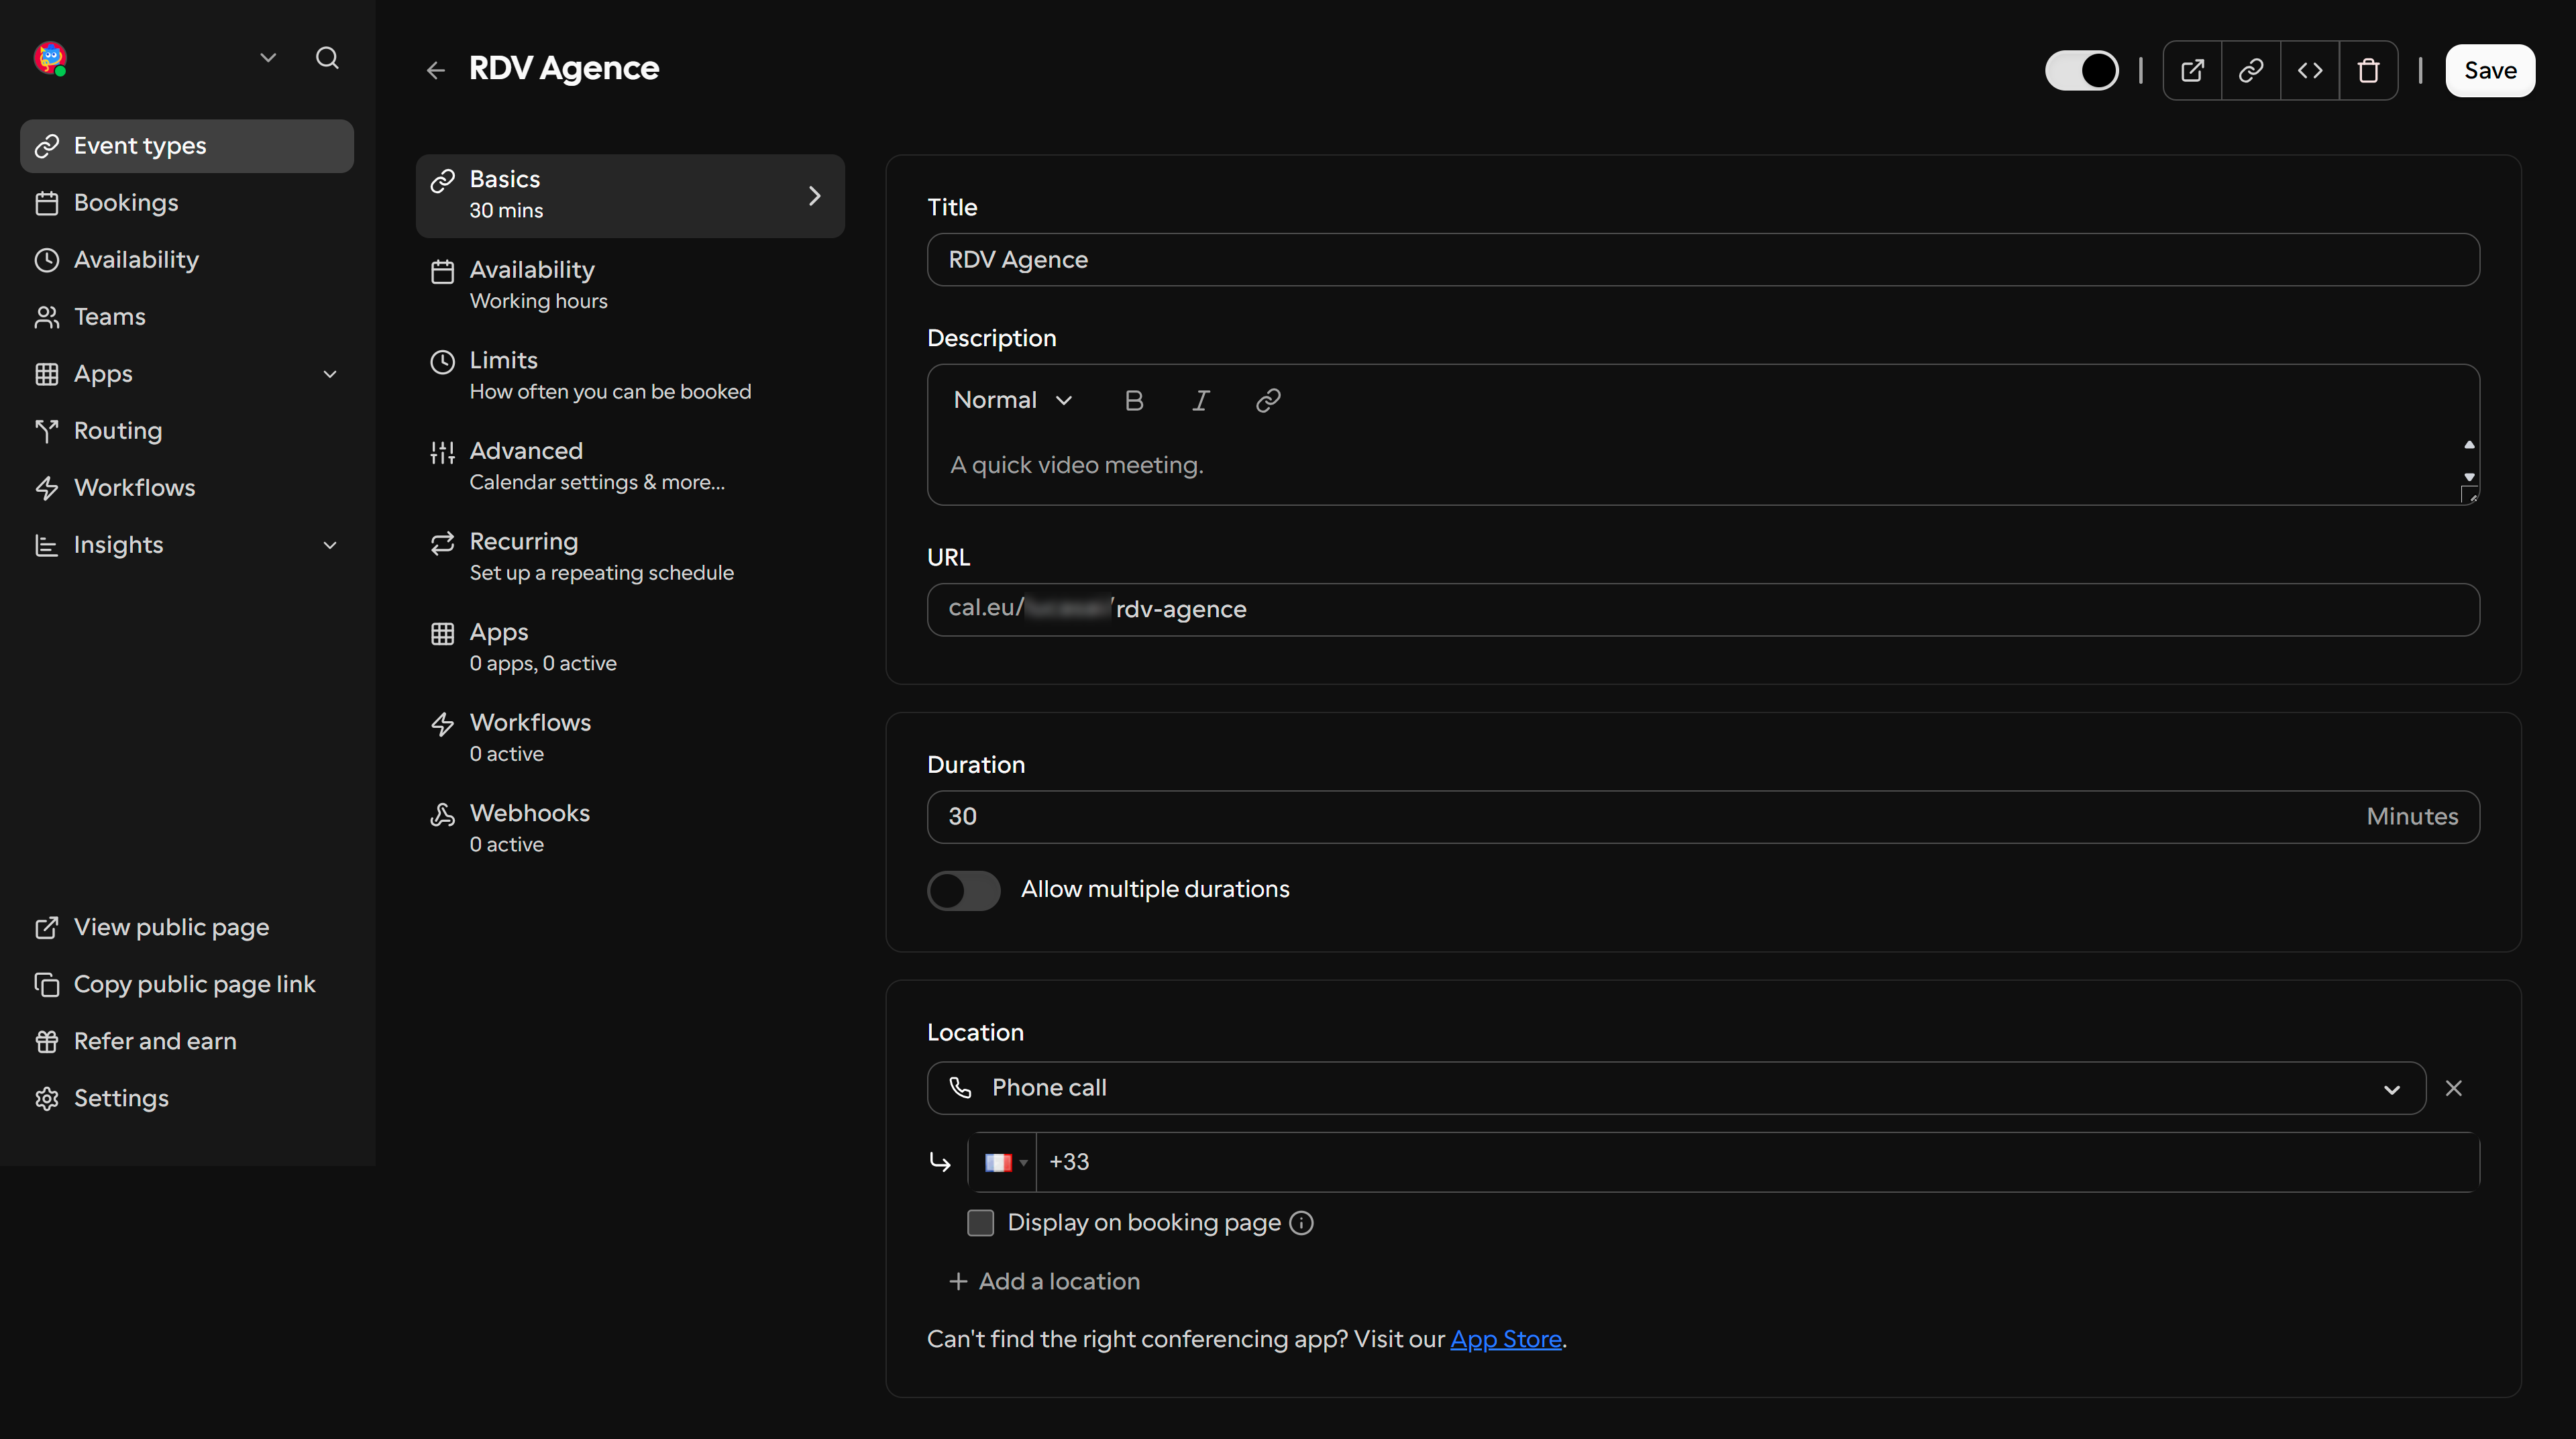This screenshot has width=2576, height=1439.
Task: Open Normal text style dropdown
Action: pos(1012,400)
